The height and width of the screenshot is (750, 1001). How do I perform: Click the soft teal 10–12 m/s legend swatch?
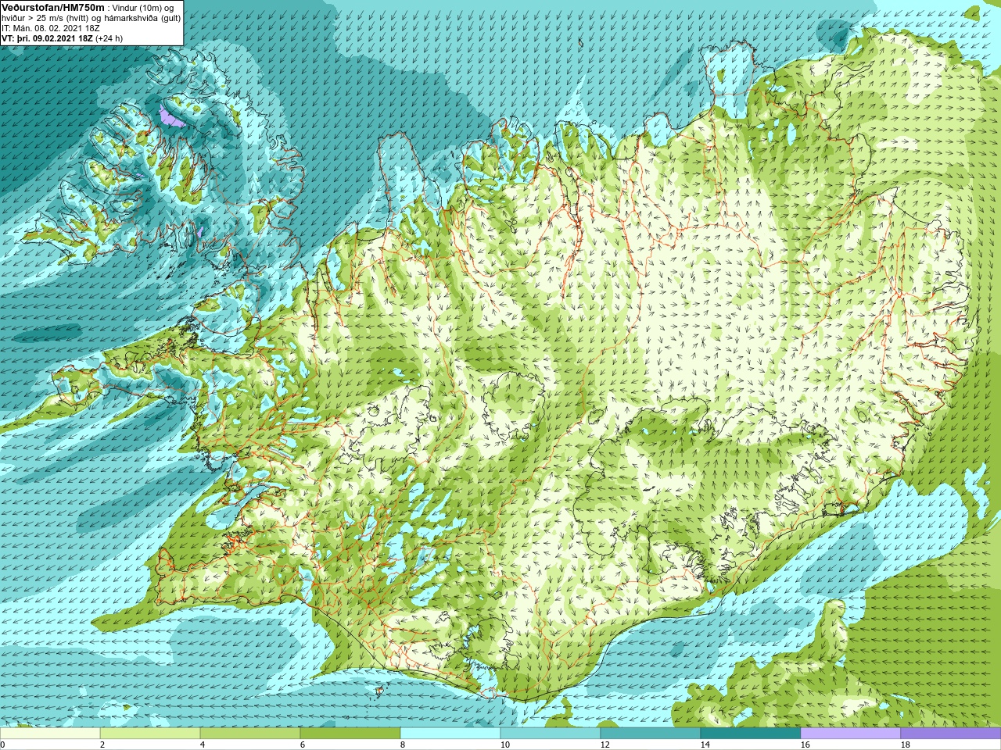coord(551,734)
